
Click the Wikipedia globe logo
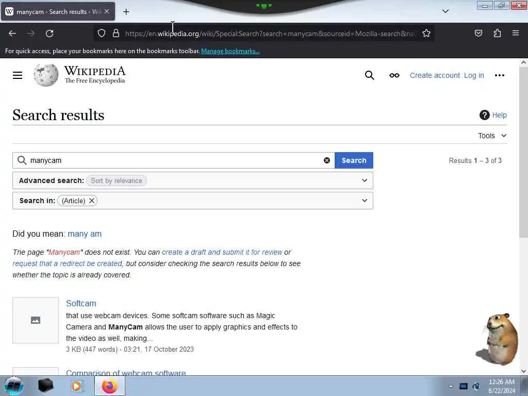(x=46, y=75)
